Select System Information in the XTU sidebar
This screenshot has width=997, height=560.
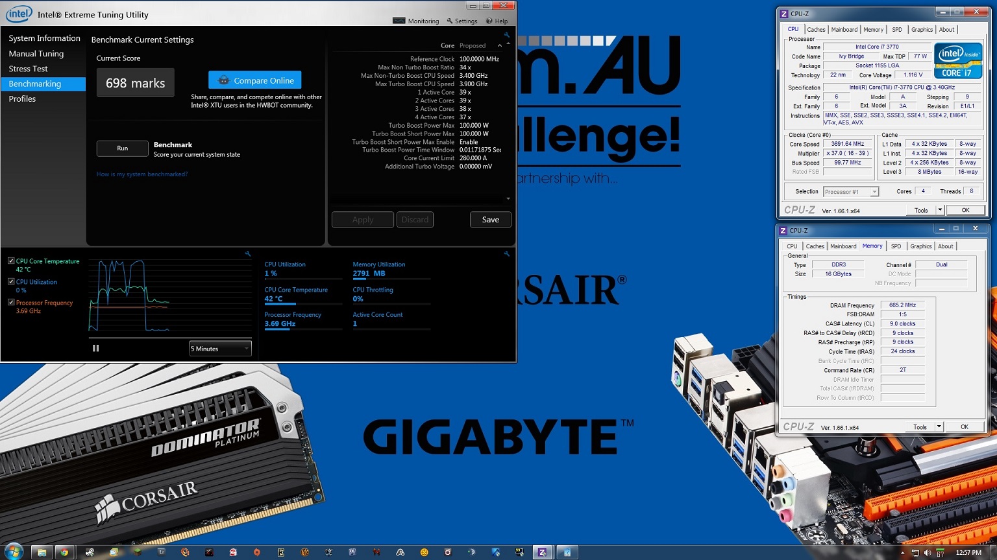[44, 38]
